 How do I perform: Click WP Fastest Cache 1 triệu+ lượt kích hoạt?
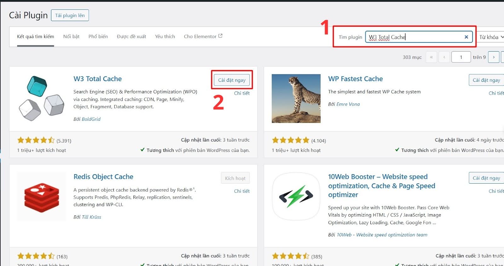296,150
